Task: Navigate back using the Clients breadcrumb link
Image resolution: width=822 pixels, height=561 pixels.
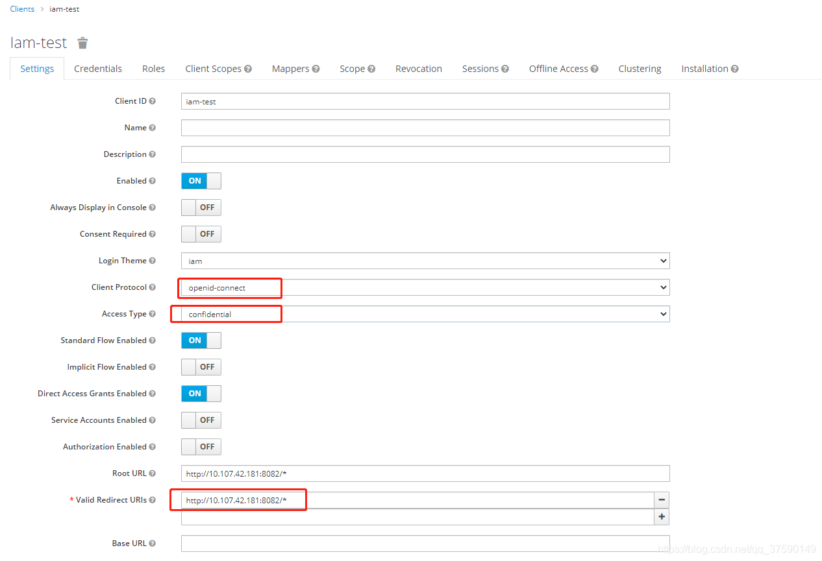Action: pyautogui.click(x=21, y=8)
